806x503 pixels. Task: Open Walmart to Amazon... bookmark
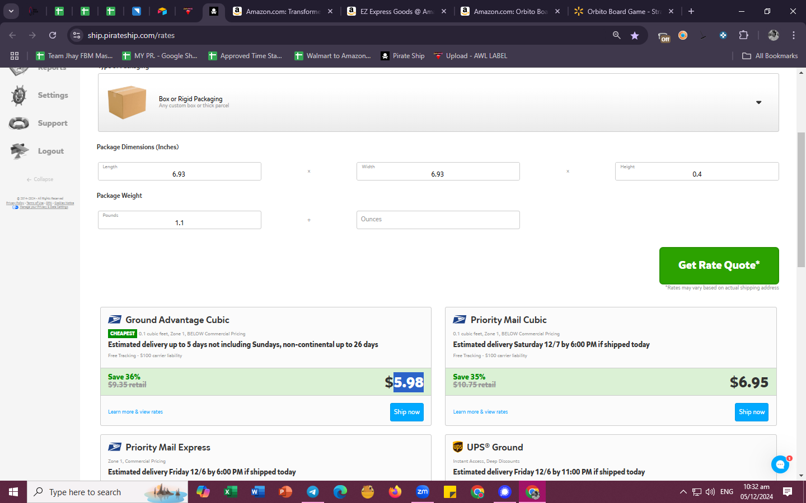pos(333,56)
